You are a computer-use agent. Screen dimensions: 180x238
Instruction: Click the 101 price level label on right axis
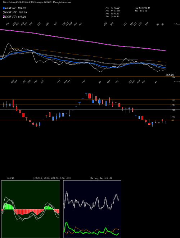[173, 117]
